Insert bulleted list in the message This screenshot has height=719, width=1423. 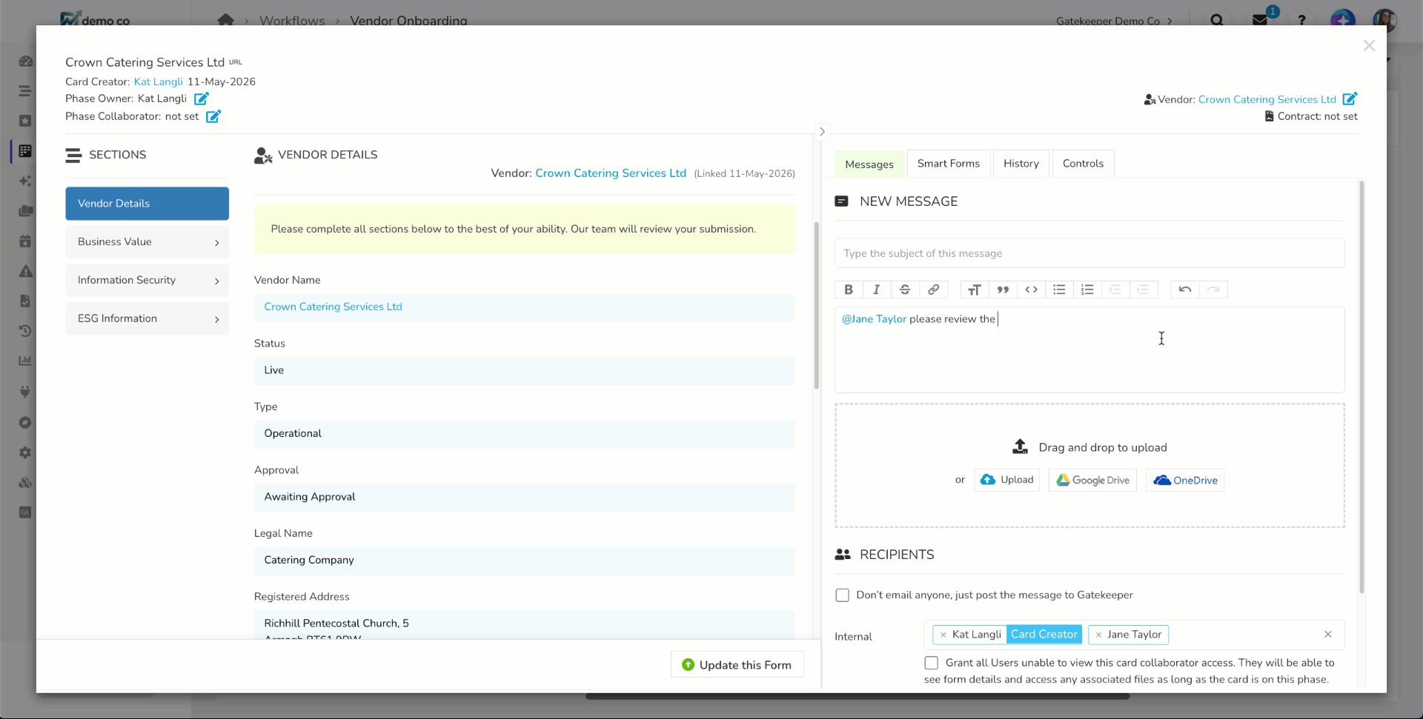[x=1059, y=290]
